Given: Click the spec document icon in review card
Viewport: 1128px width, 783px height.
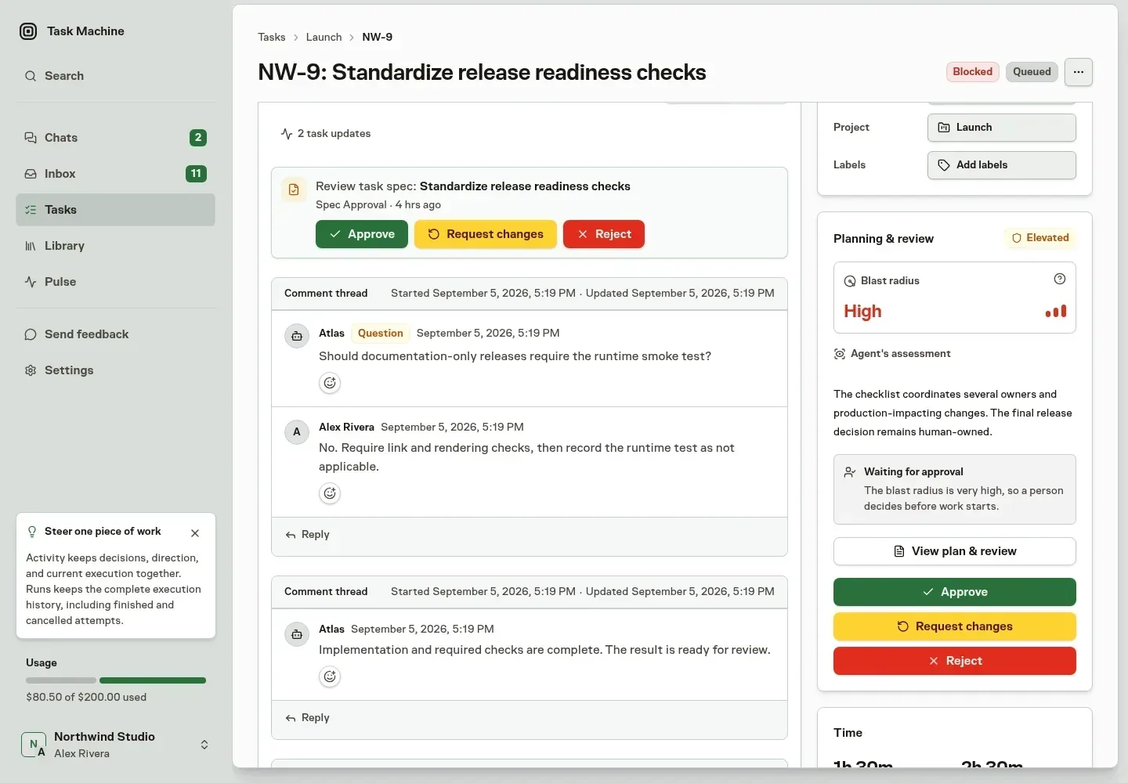Looking at the screenshot, I should pyautogui.click(x=294, y=189).
